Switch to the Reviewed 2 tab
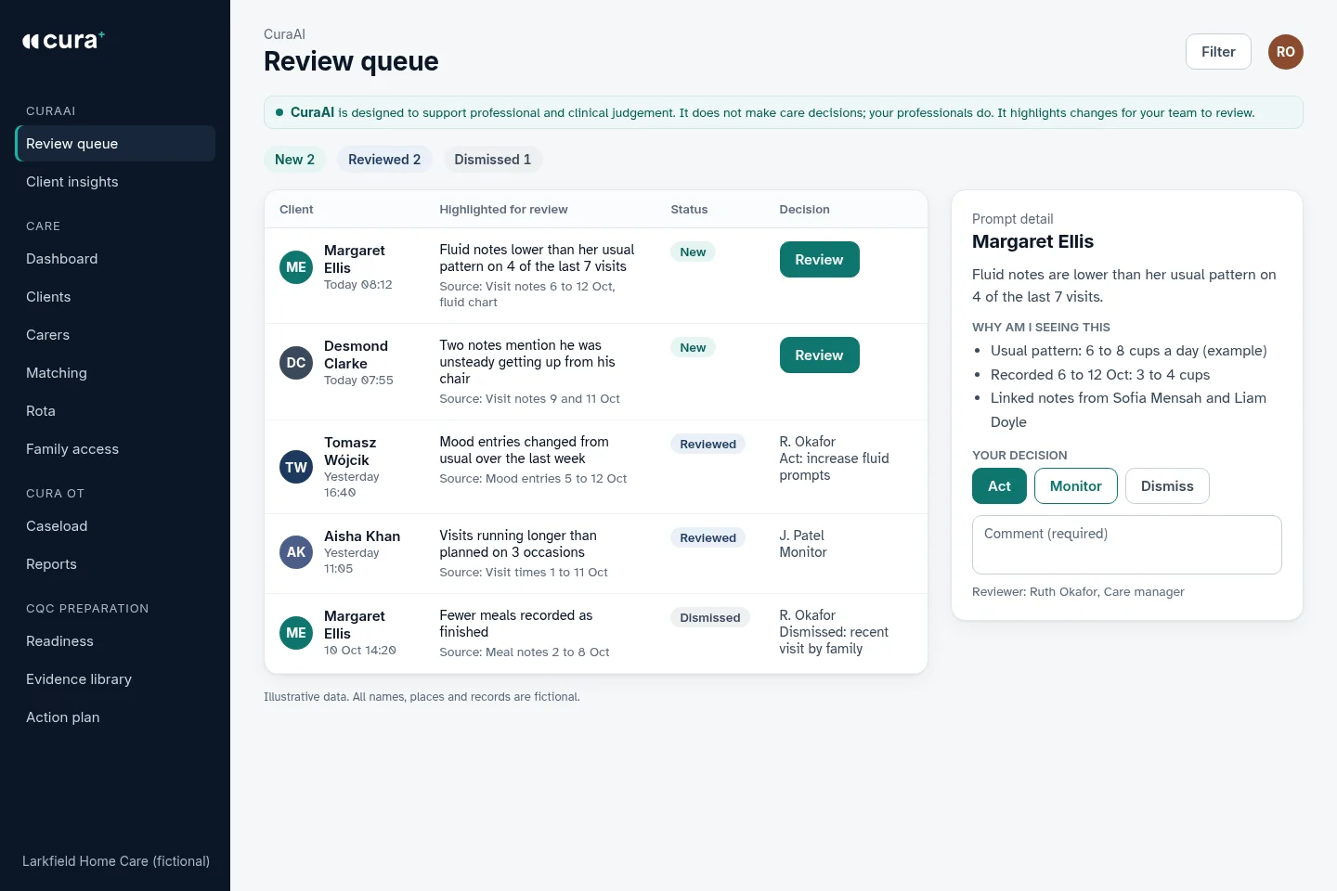This screenshot has width=1337, height=891. coord(384,160)
